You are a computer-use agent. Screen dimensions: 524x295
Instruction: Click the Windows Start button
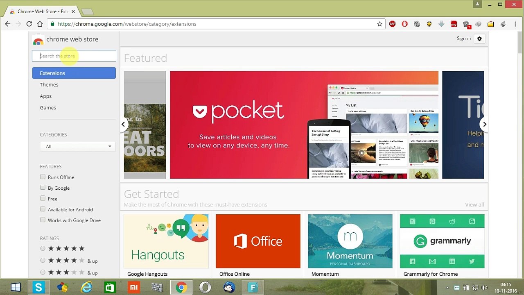[16, 288]
